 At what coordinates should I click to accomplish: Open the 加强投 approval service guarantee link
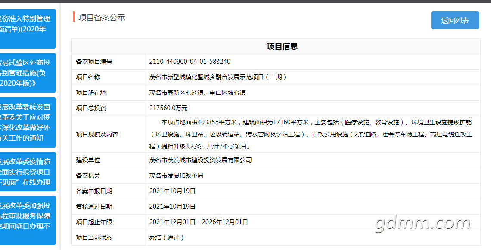point(27,221)
